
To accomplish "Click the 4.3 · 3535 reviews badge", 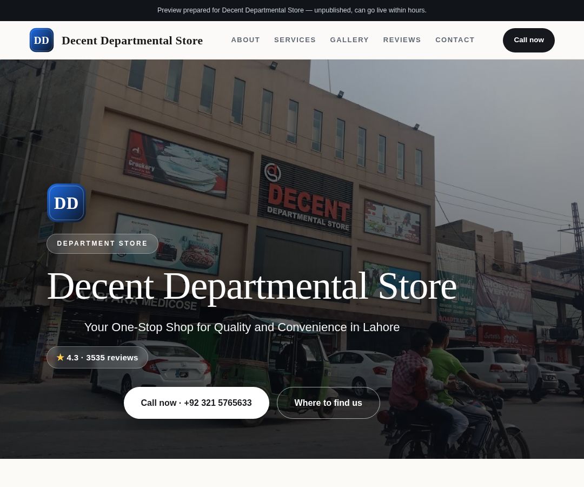I will click(97, 358).
